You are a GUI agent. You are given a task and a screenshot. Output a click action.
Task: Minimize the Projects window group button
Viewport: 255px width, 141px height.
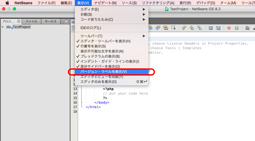(66, 21)
